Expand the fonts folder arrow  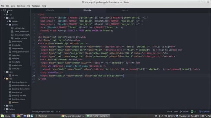[x=5, y=106]
